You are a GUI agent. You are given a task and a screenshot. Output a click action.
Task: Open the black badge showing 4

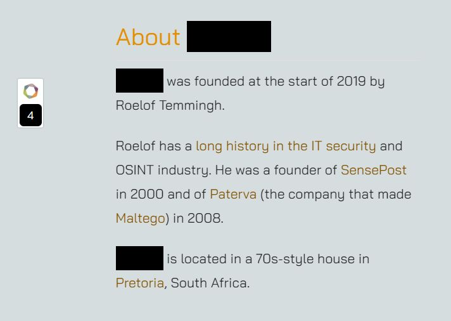tap(30, 115)
